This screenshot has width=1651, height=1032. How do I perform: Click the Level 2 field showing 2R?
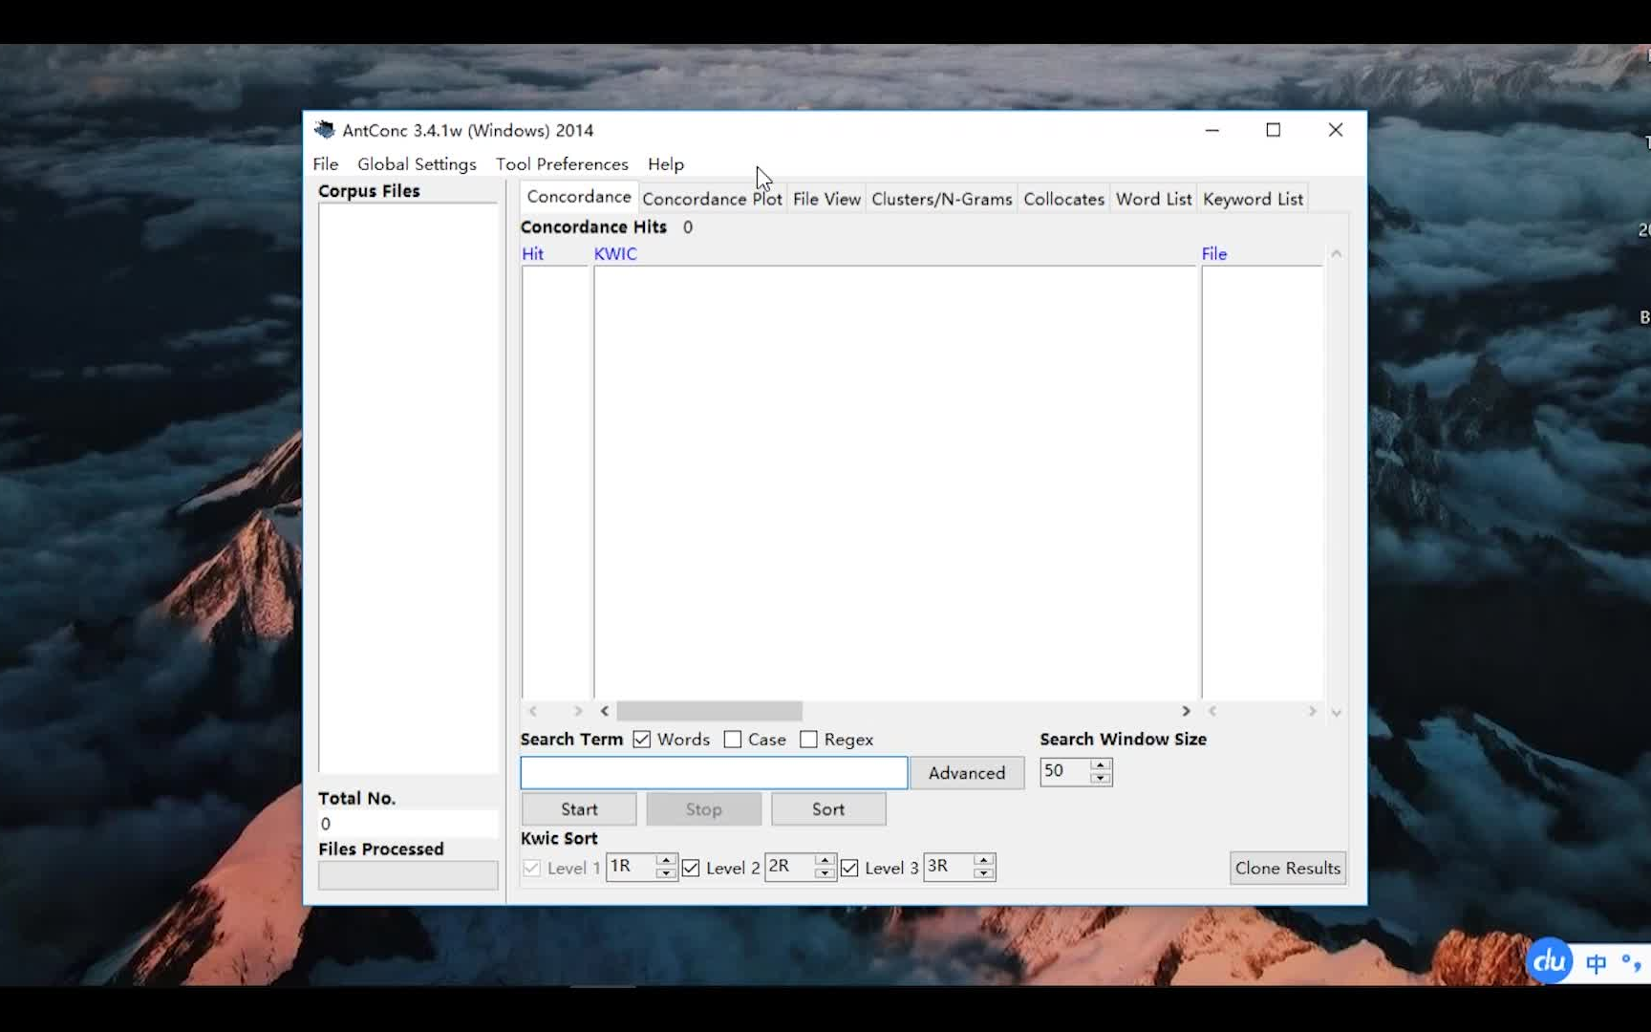click(789, 867)
